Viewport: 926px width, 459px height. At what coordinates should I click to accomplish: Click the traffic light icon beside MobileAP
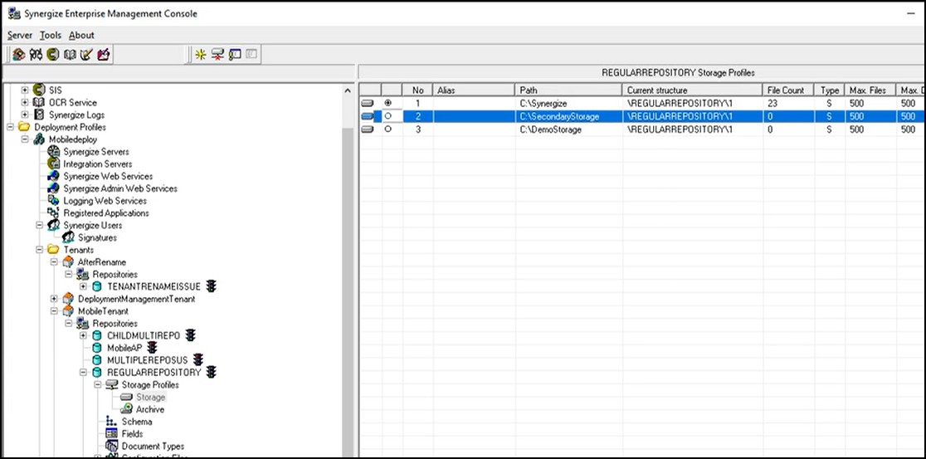coord(152,348)
